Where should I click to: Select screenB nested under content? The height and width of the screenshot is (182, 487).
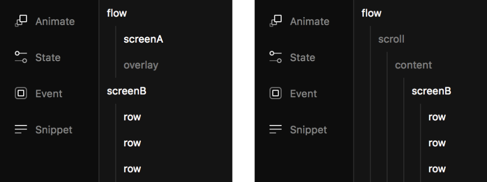coord(431,91)
